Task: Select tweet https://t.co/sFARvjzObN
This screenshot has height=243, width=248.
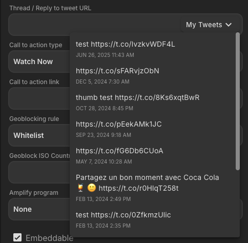Action: tap(153, 76)
